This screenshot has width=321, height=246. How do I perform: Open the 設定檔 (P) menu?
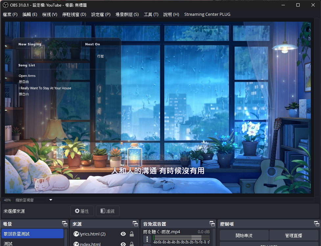tap(101, 14)
